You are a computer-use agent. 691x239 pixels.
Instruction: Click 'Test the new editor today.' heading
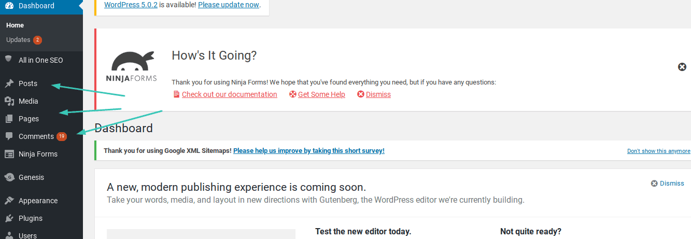[x=363, y=232]
